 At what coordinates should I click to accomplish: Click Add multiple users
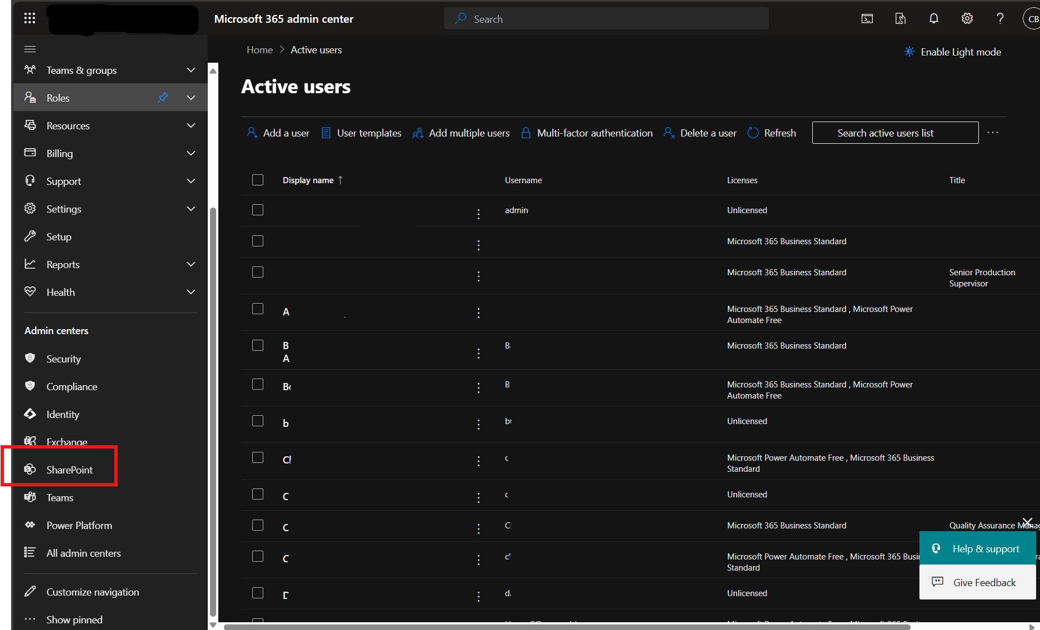[x=461, y=133]
